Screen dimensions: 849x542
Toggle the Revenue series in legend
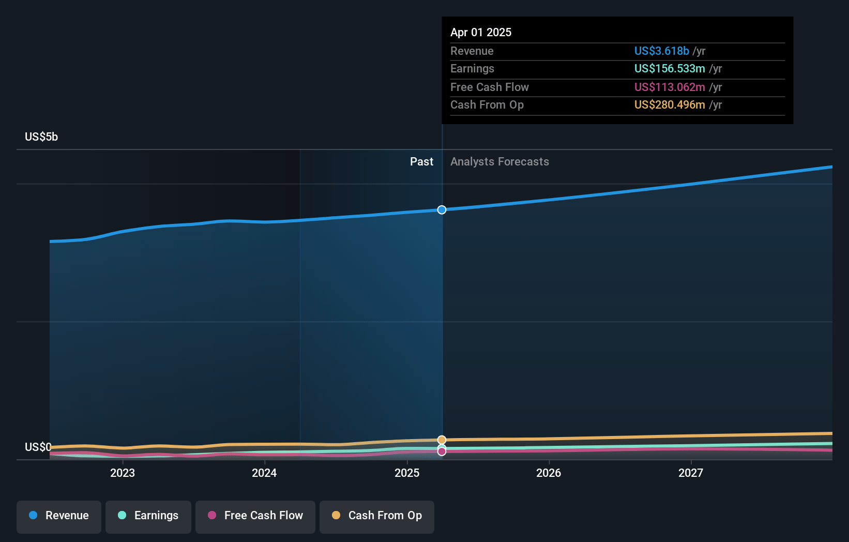click(x=59, y=517)
